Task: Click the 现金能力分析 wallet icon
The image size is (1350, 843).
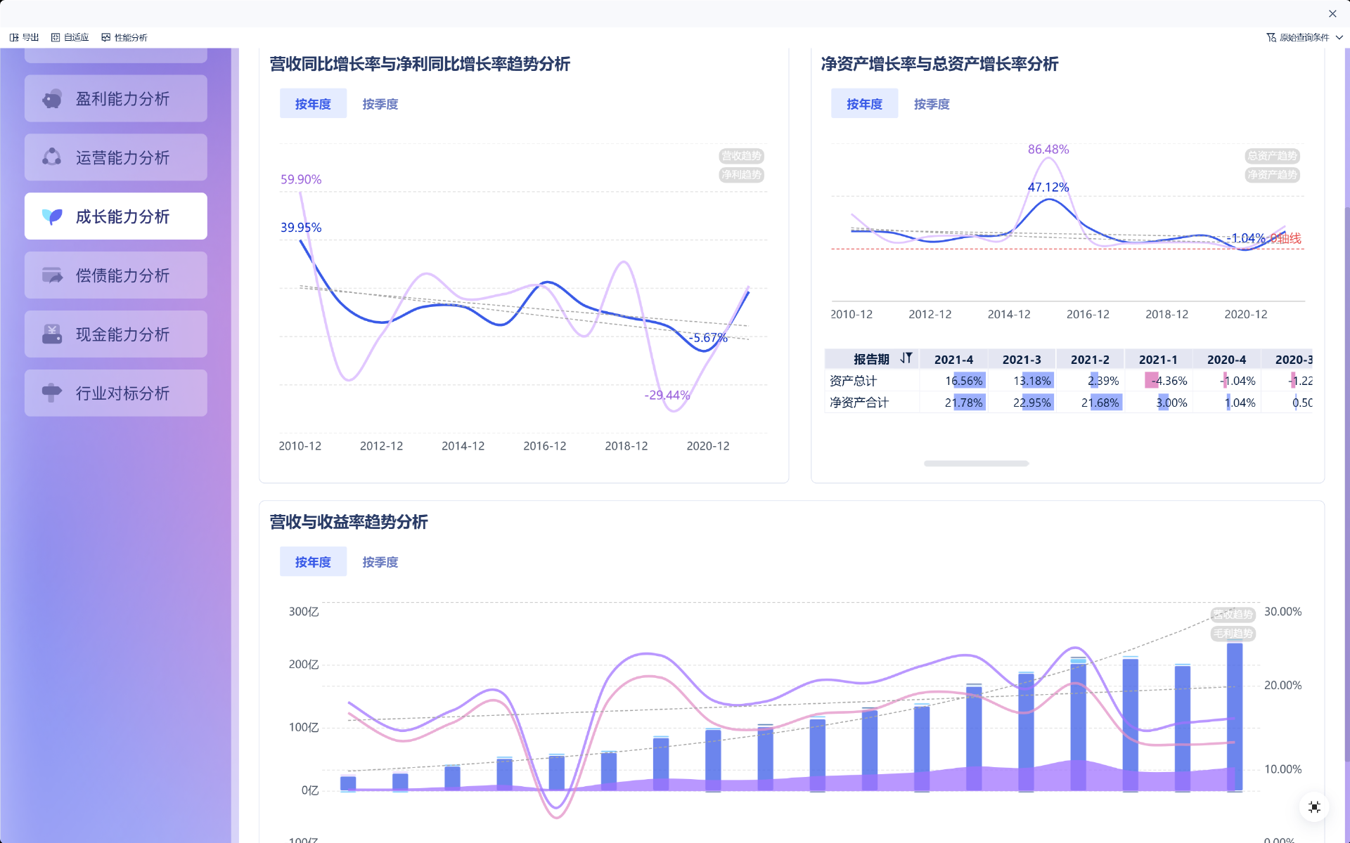Action: coord(52,334)
